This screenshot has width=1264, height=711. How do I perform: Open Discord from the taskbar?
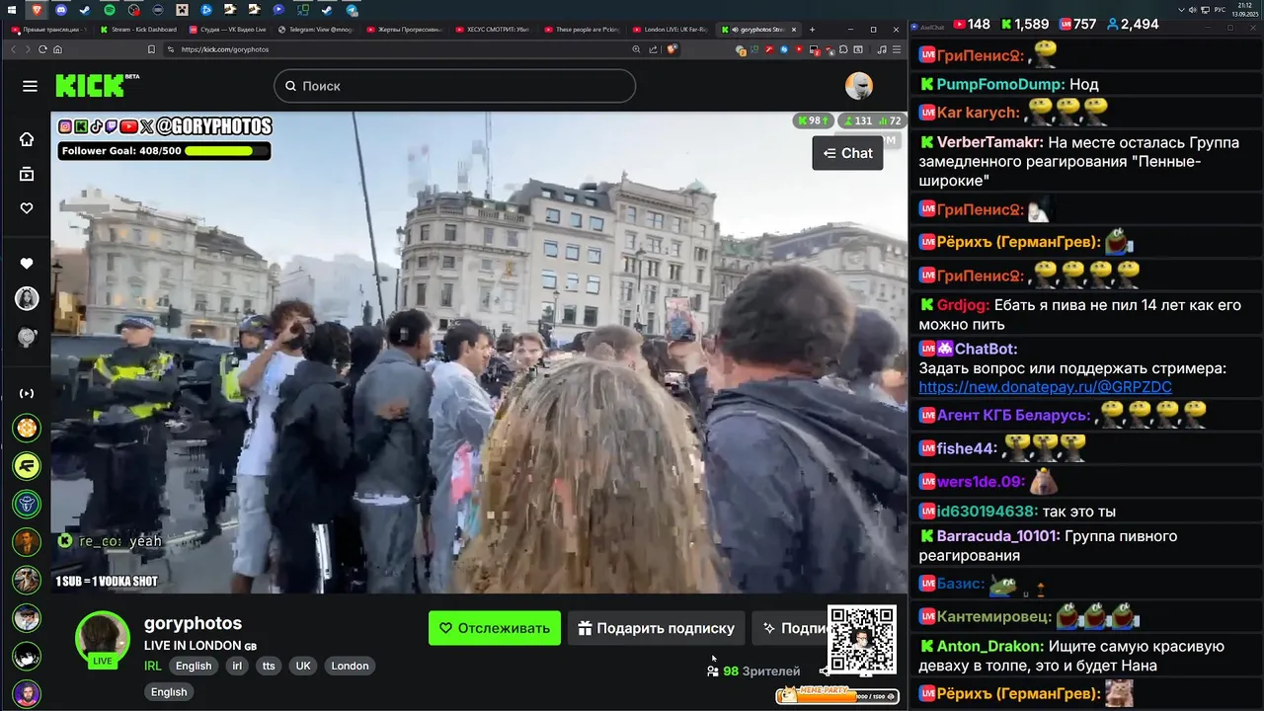coord(61,9)
